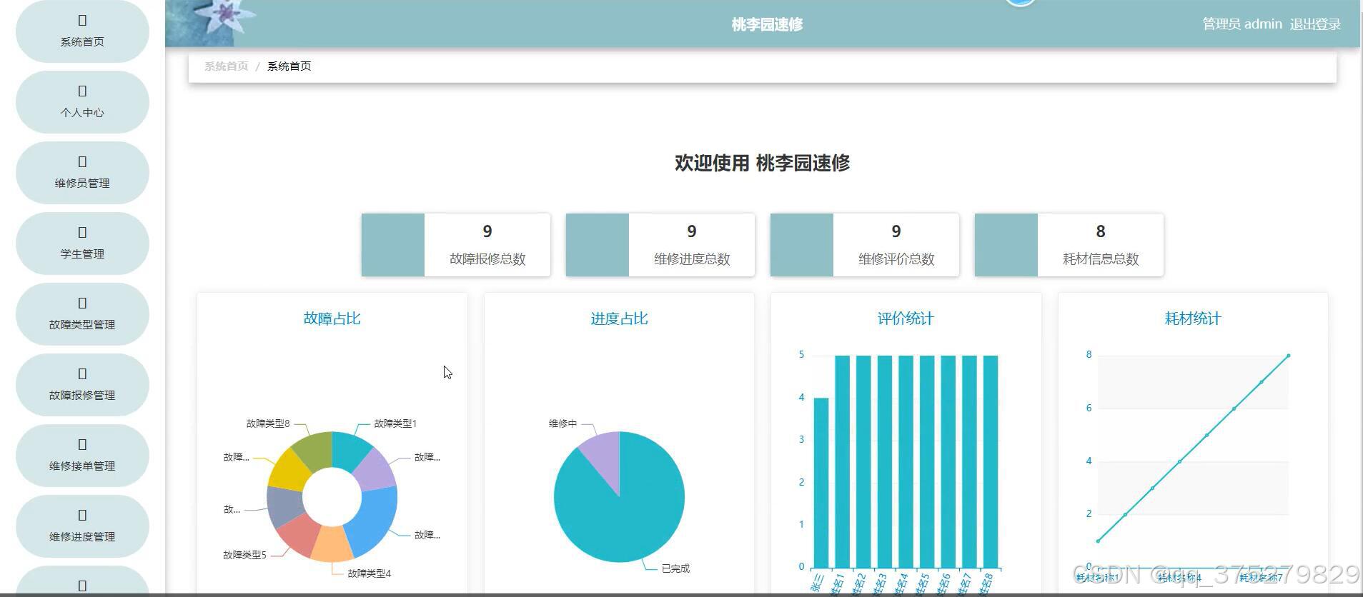Click the 耗材信息总数 stat card
The width and height of the screenshot is (1363, 597).
click(1069, 245)
